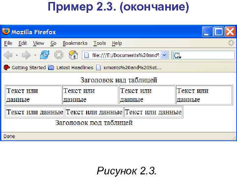This screenshot has height=178, width=237.
Task: Open the Back history dropdown arrow
Action: pyautogui.click(x=17, y=55)
